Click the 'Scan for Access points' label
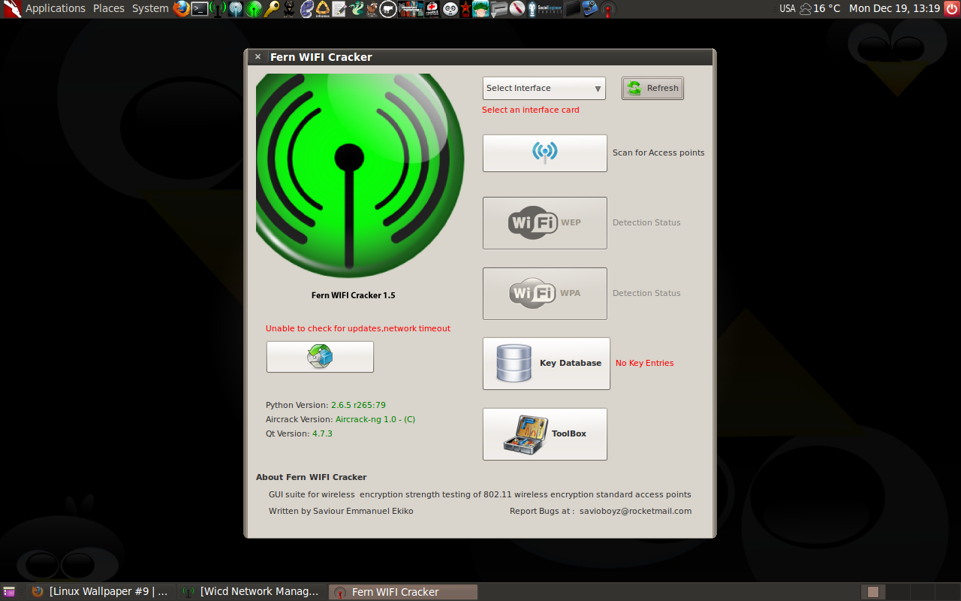Image resolution: width=961 pixels, height=601 pixels. [658, 153]
